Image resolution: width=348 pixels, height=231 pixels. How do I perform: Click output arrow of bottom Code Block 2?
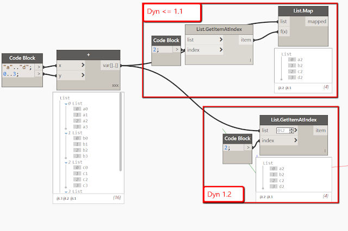coord(248,147)
